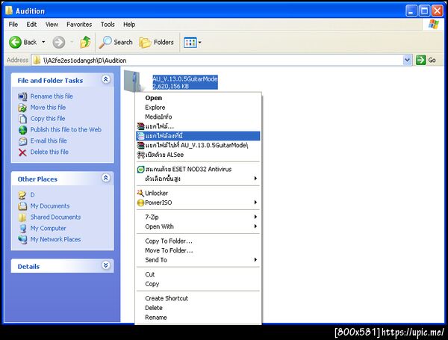Open the View menu

click(x=52, y=25)
